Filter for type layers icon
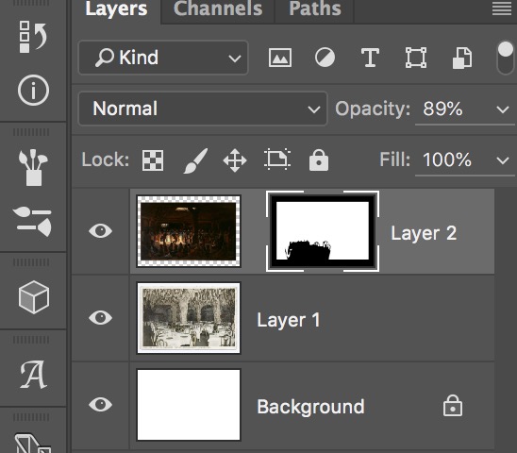Screen dimensions: 517x453 [x=370, y=59]
